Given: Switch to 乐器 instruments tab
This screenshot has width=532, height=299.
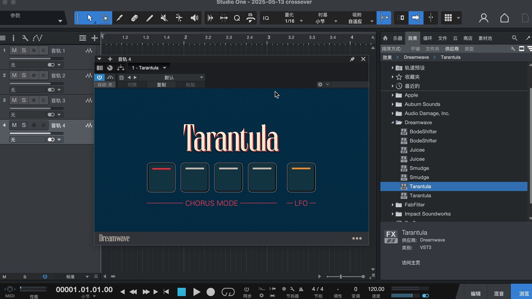Looking at the screenshot, I should point(398,38).
